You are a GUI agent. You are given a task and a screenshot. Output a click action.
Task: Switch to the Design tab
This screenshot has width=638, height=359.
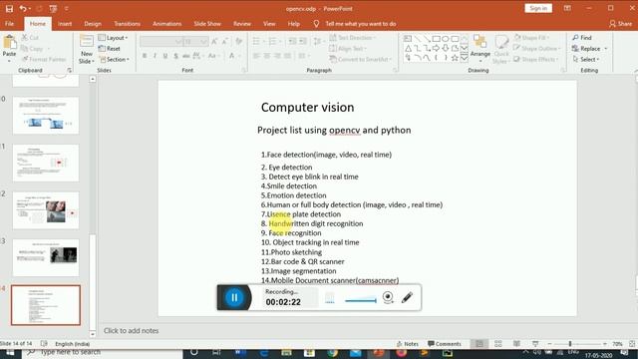pyautogui.click(x=93, y=24)
